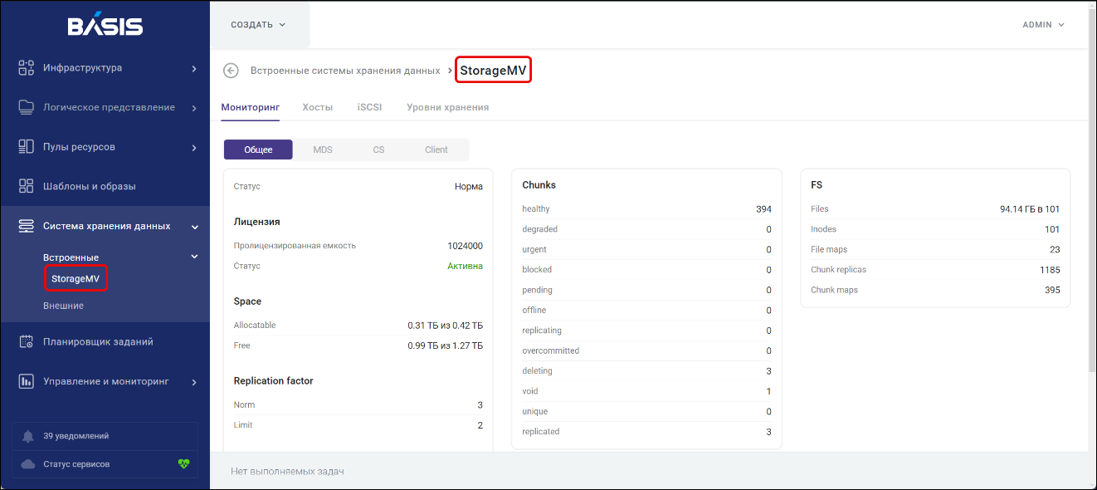Click the green service status heart icon
Image resolution: width=1097 pixels, height=490 pixels.
pyautogui.click(x=183, y=464)
